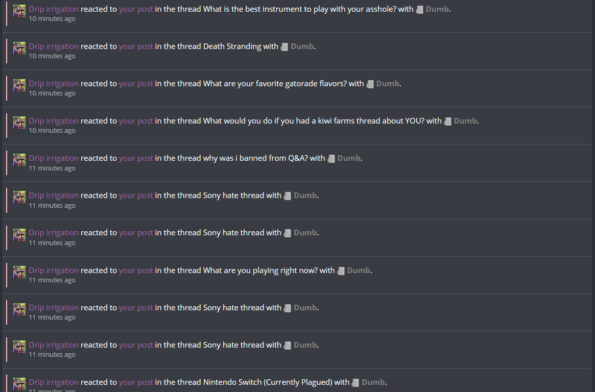Image resolution: width=595 pixels, height=392 pixels.
Task: Open 'your post' link in Nintendo Switch row
Action: coord(136,382)
